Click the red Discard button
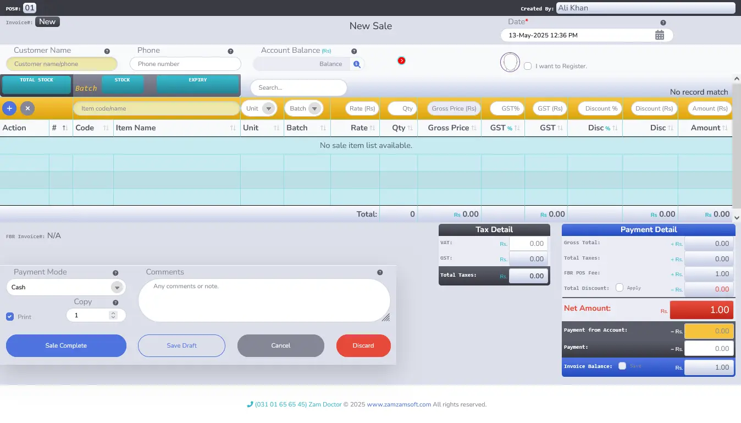Screen dimensions: 741x423 pos(363,345)
